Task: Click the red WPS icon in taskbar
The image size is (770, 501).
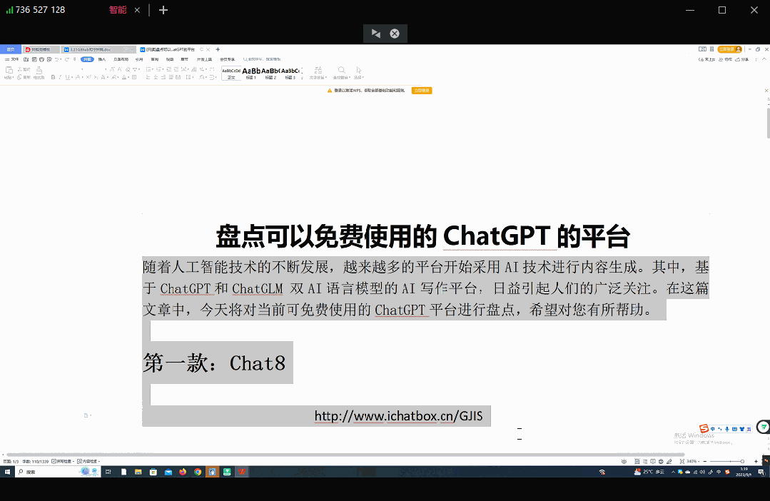Action: [x=242, y=472]
